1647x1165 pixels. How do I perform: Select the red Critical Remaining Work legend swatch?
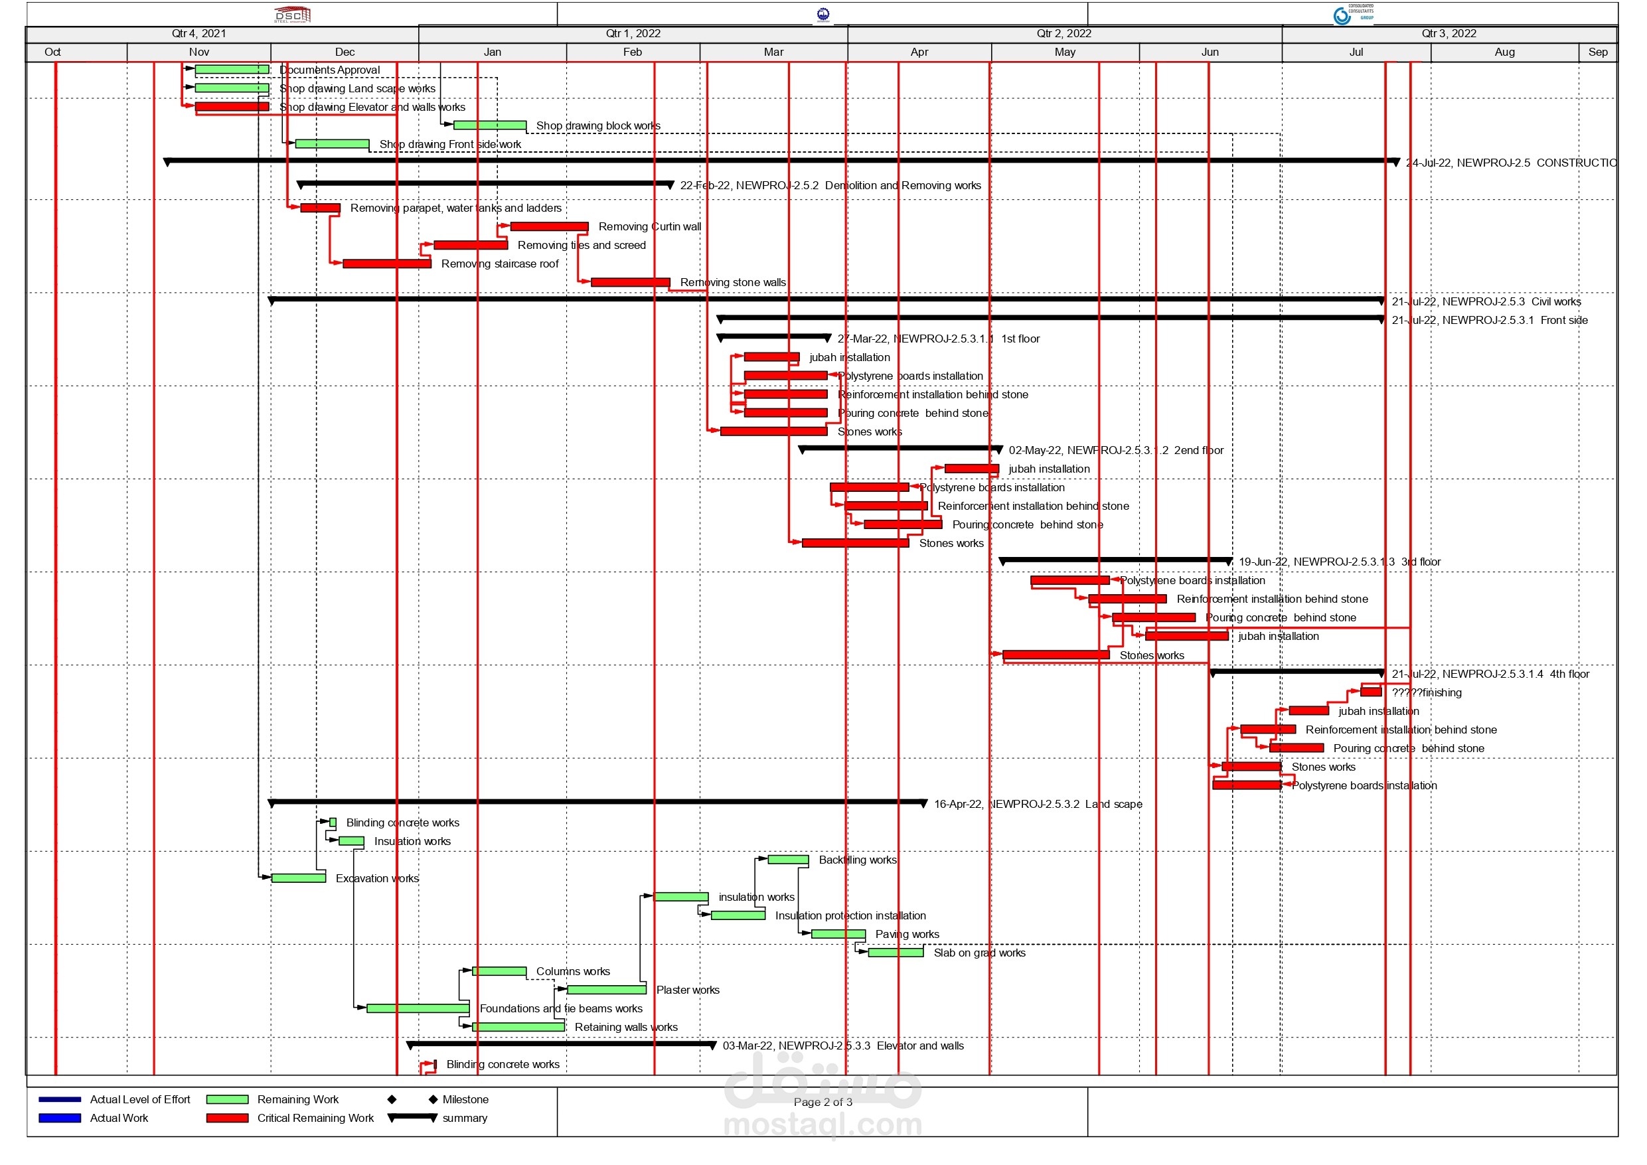click(228, 1118)
